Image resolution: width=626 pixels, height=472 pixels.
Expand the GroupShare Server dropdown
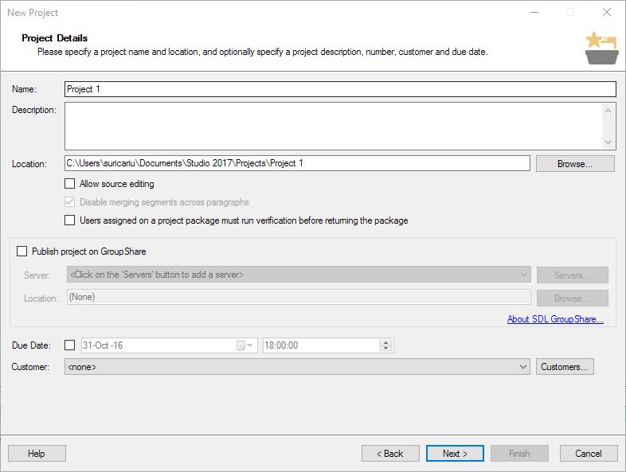pos(523,275)
